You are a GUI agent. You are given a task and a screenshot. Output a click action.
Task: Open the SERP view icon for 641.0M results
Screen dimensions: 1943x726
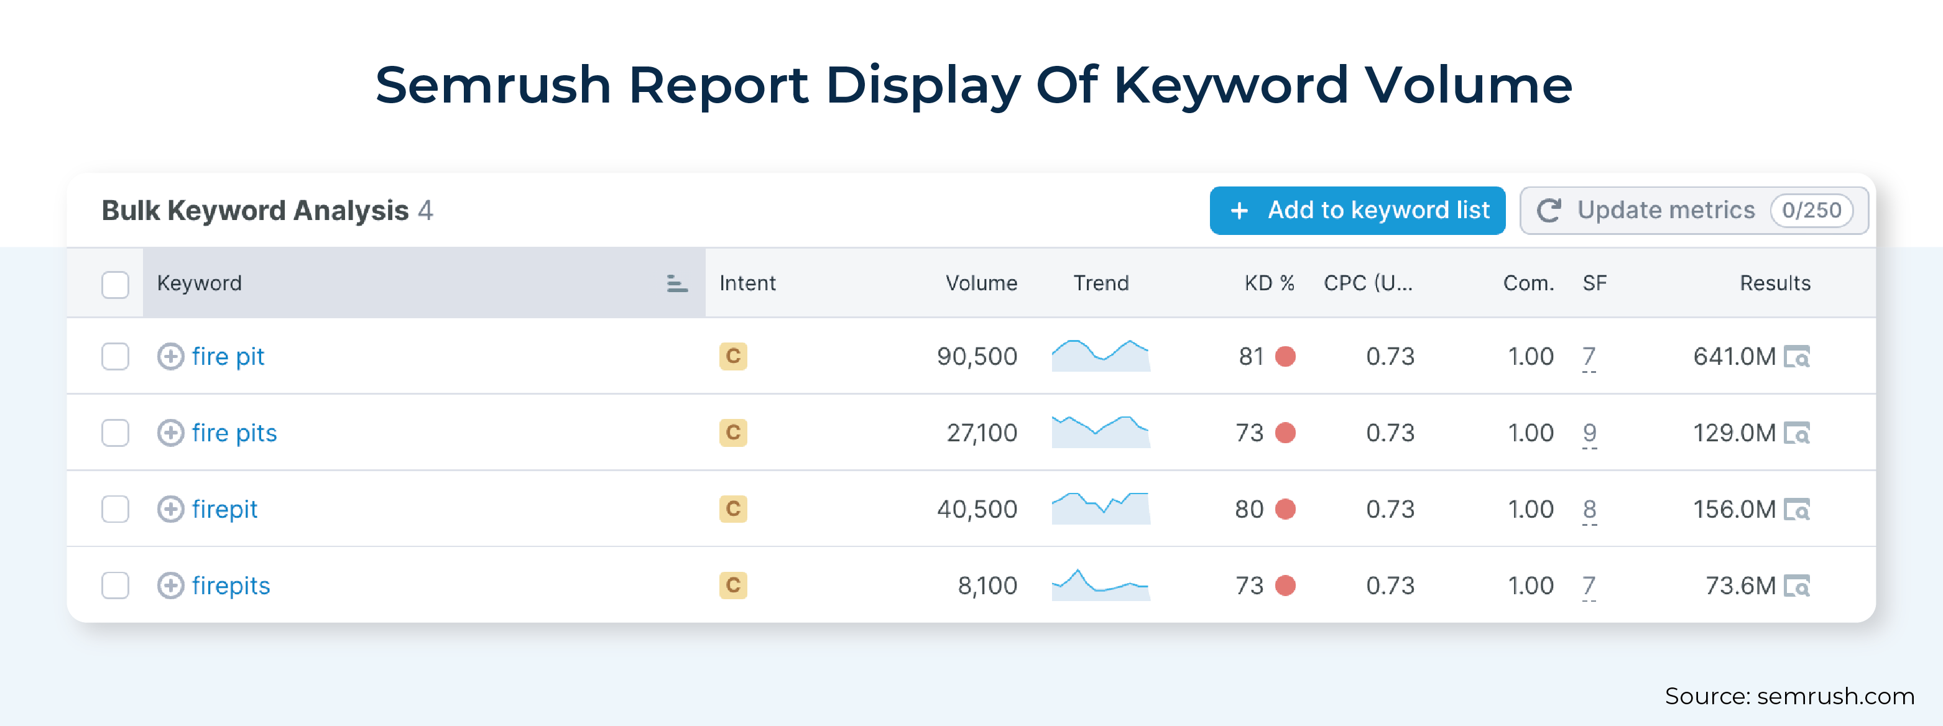[x=1797, y=357]
